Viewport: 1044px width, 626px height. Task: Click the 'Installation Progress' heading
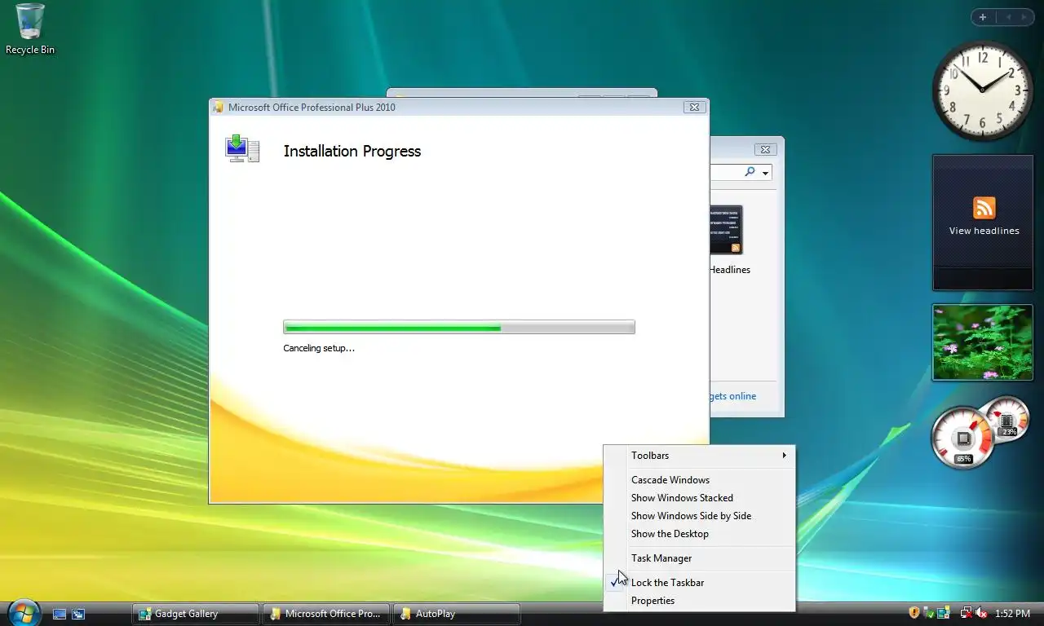(352, 151)
